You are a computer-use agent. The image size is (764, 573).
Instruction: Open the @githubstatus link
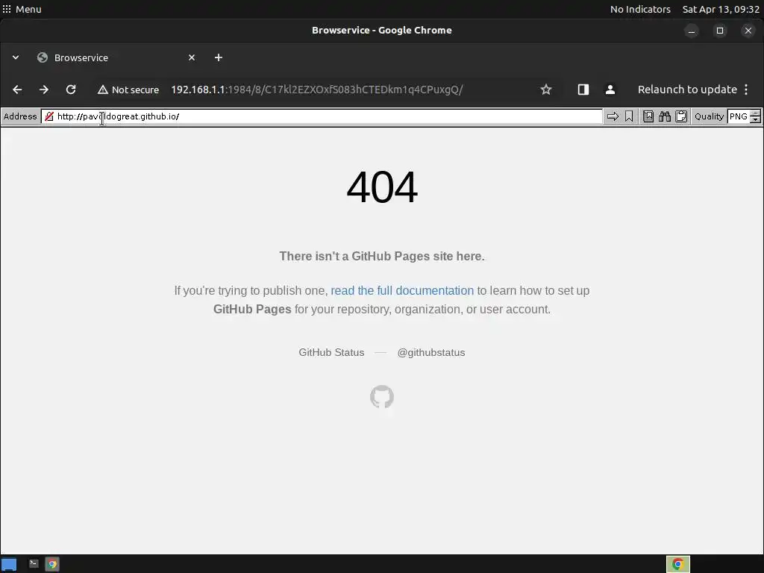coord(431,352)
